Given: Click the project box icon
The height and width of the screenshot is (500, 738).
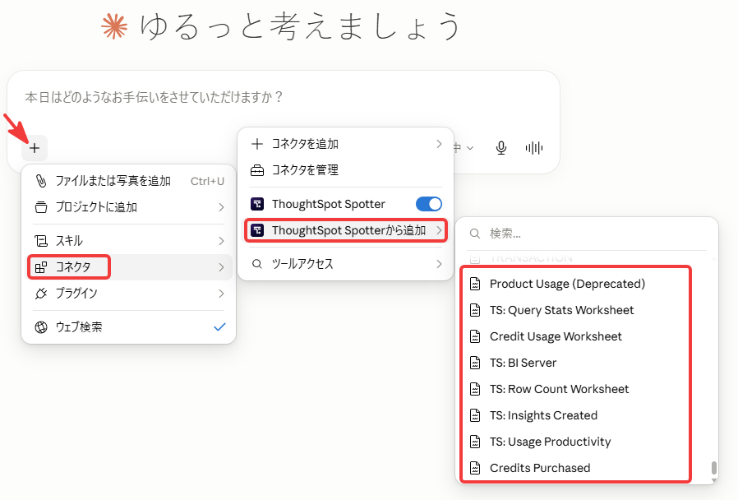Looking at the screenshot, I should (x=41, y=207).
